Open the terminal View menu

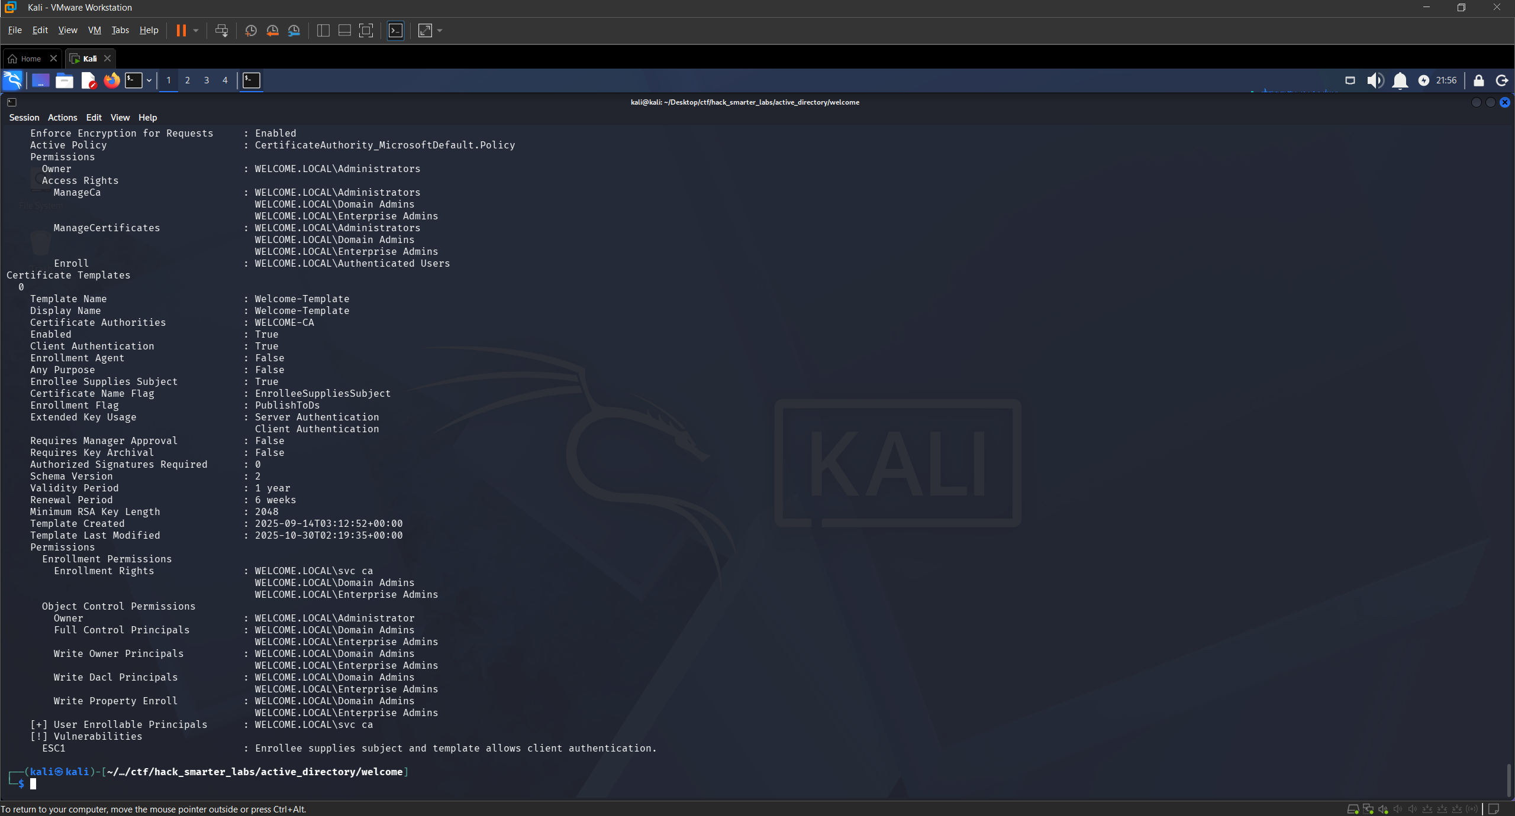pyautogui.click(x=120, y=118)
